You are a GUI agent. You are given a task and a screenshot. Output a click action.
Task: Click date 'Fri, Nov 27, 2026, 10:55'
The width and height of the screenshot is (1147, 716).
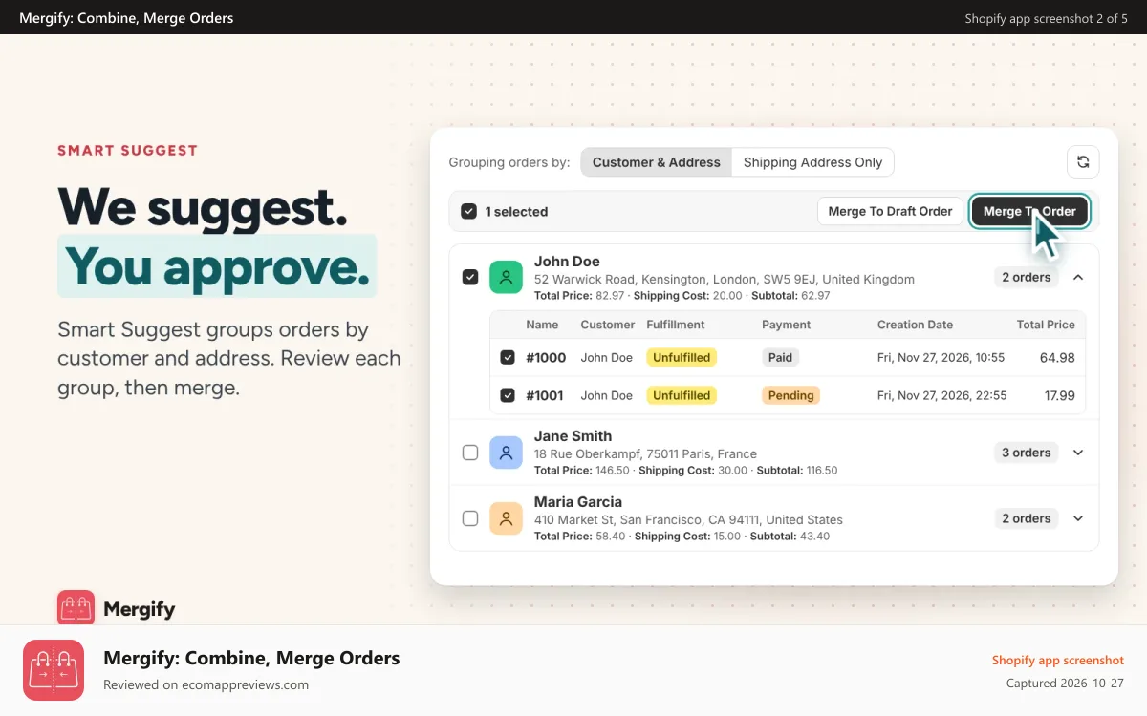941,358
